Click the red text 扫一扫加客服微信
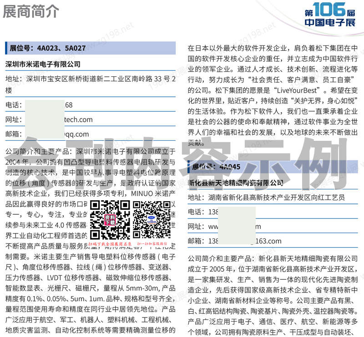 pyautogui.click(x=152, y=243)
